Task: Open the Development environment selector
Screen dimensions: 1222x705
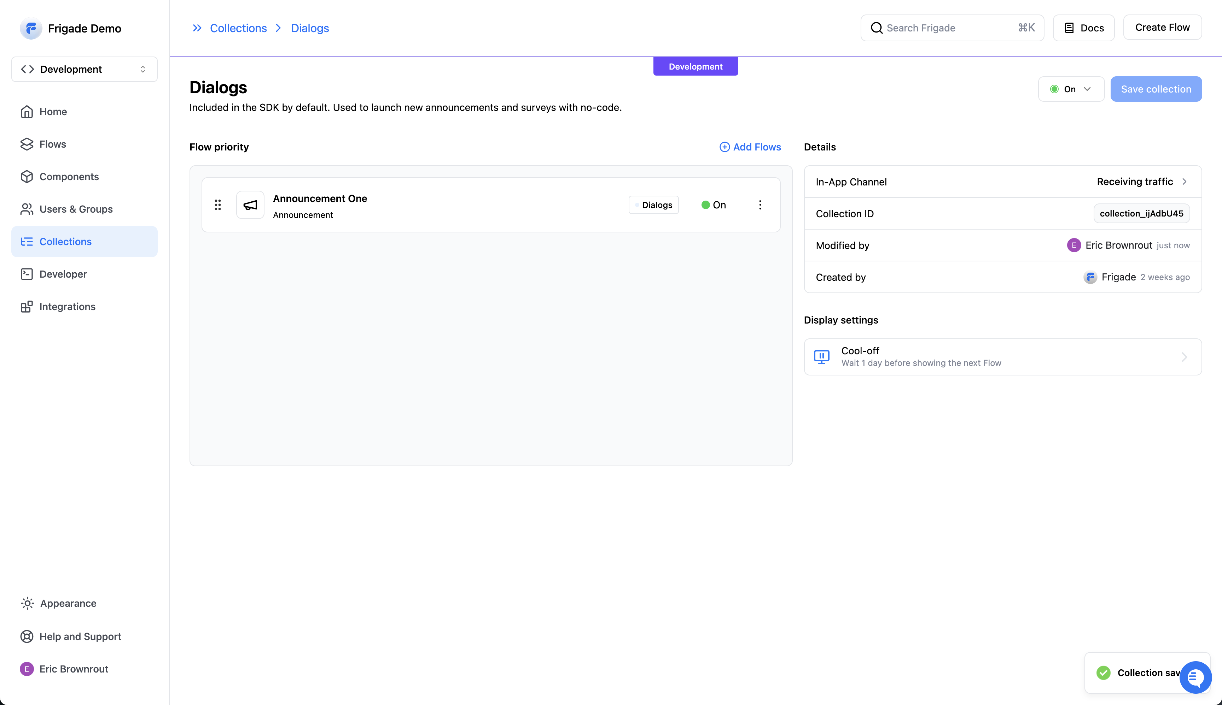Action: coord(85,69)
